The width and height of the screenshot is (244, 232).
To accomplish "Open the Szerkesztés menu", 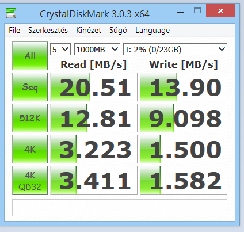I will point(48,31).
